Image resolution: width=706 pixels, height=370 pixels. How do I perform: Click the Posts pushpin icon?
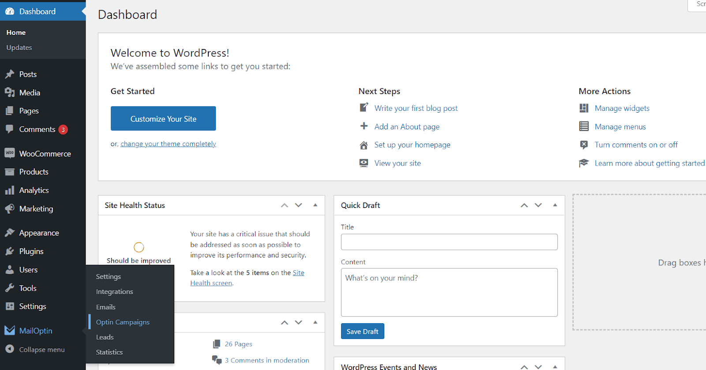point(10,74)
